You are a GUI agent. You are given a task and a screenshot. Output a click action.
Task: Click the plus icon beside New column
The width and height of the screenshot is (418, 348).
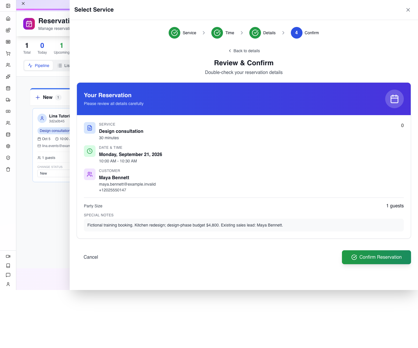click(38, 97)
